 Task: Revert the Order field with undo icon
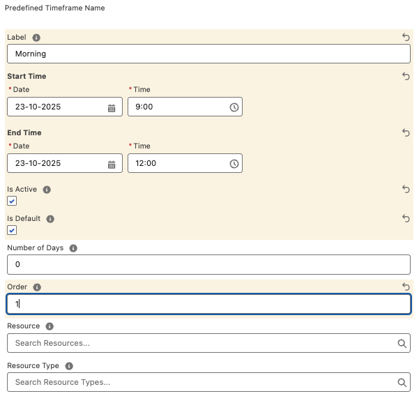pos(406,287)
